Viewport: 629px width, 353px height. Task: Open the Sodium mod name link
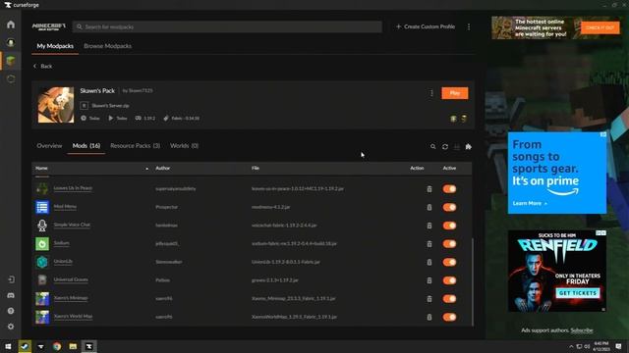[x=61, y=243]
